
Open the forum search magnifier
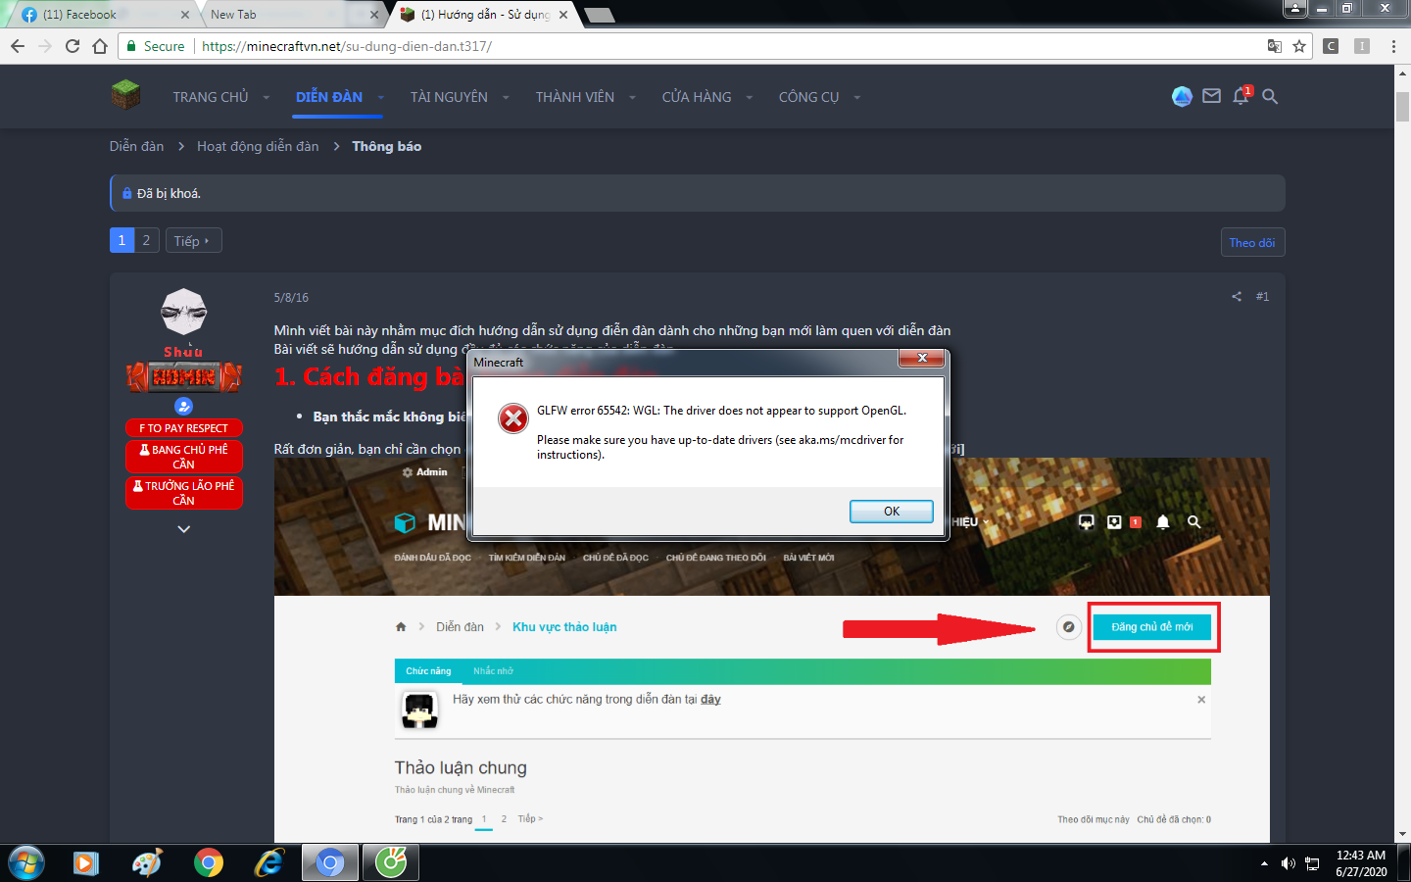pyautogui.click(x=1270, y=96)
